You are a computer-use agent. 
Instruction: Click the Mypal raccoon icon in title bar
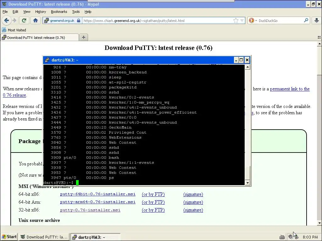[4, 4]
